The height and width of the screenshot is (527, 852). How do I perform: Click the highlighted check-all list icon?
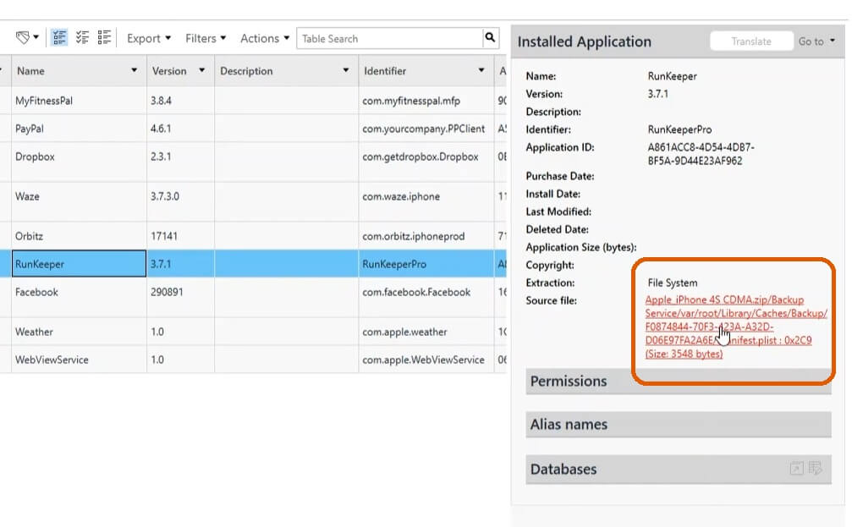pyautogui.click(x=59, y=38)
